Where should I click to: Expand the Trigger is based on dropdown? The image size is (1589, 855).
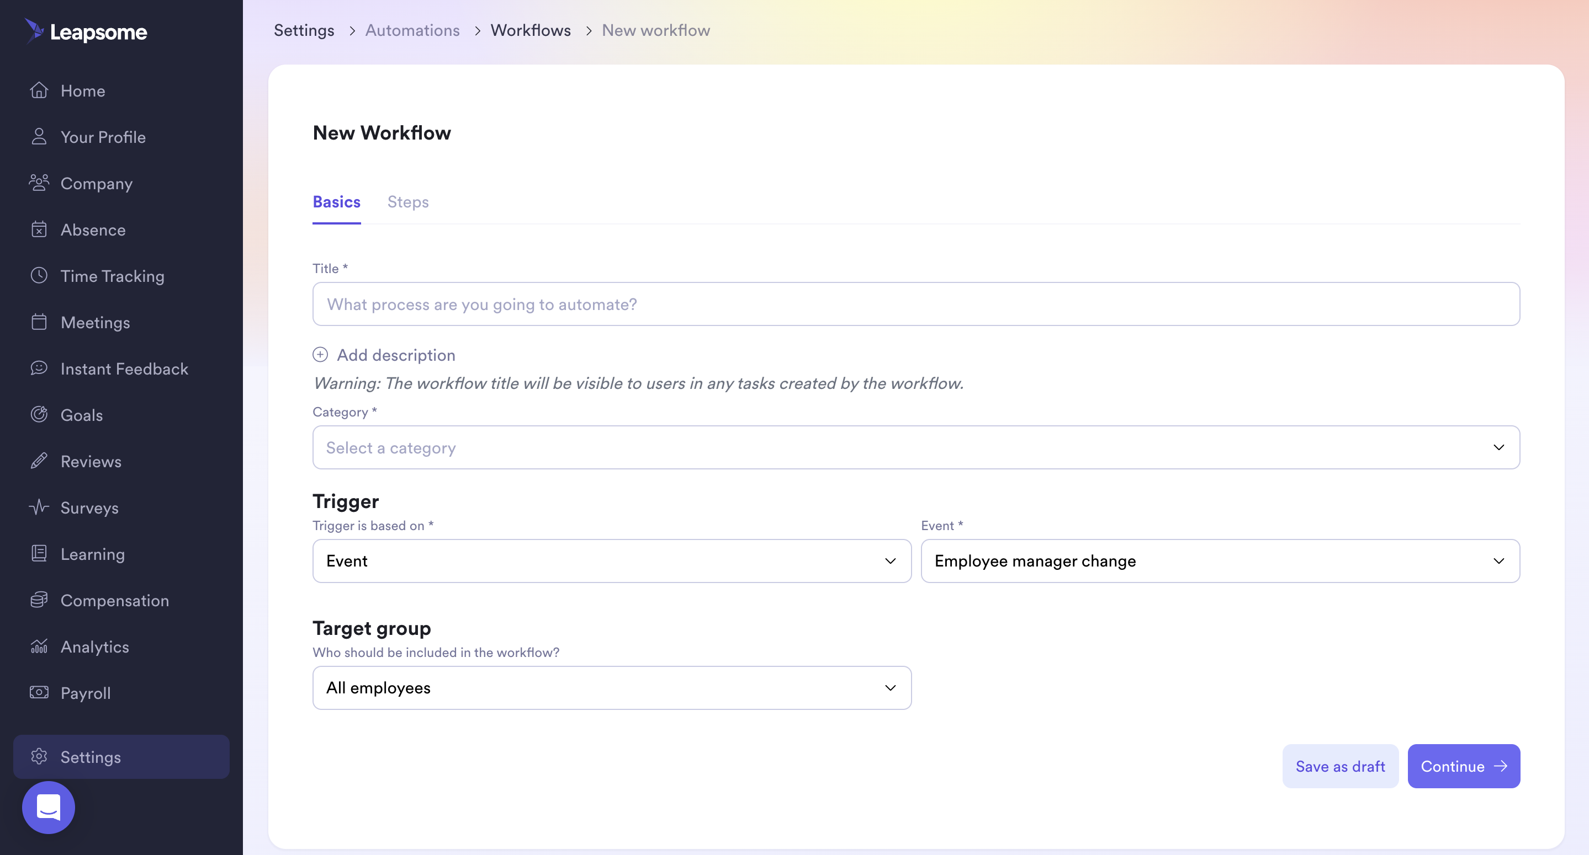coord(611,561)
